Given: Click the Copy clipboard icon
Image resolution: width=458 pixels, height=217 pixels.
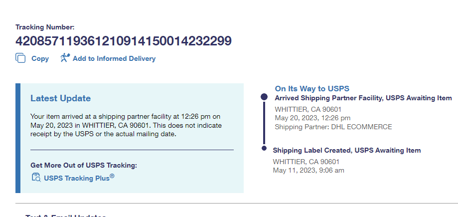Looking at the screenshot, I should click(20, 58).
